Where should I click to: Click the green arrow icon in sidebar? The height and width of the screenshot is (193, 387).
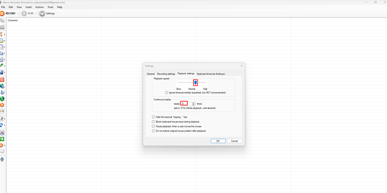(x=2, y=139)
